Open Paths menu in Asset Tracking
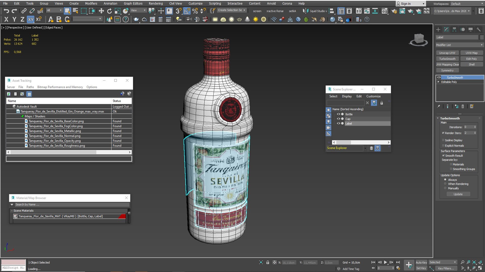This screenshot has height=272, width=485. click(x=30, y=87)
